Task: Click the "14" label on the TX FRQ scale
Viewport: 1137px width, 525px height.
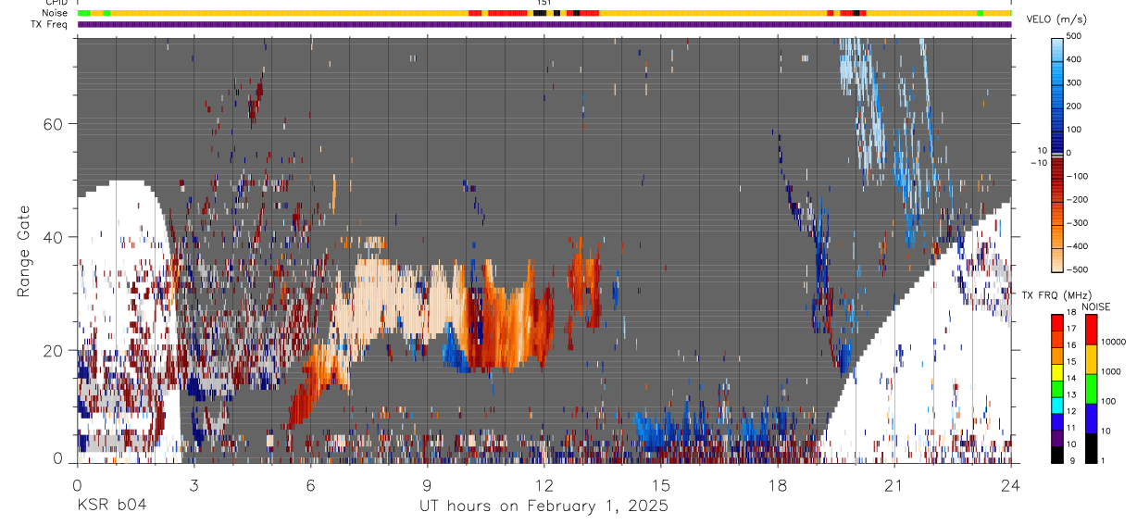Action: pos(1071,378)
